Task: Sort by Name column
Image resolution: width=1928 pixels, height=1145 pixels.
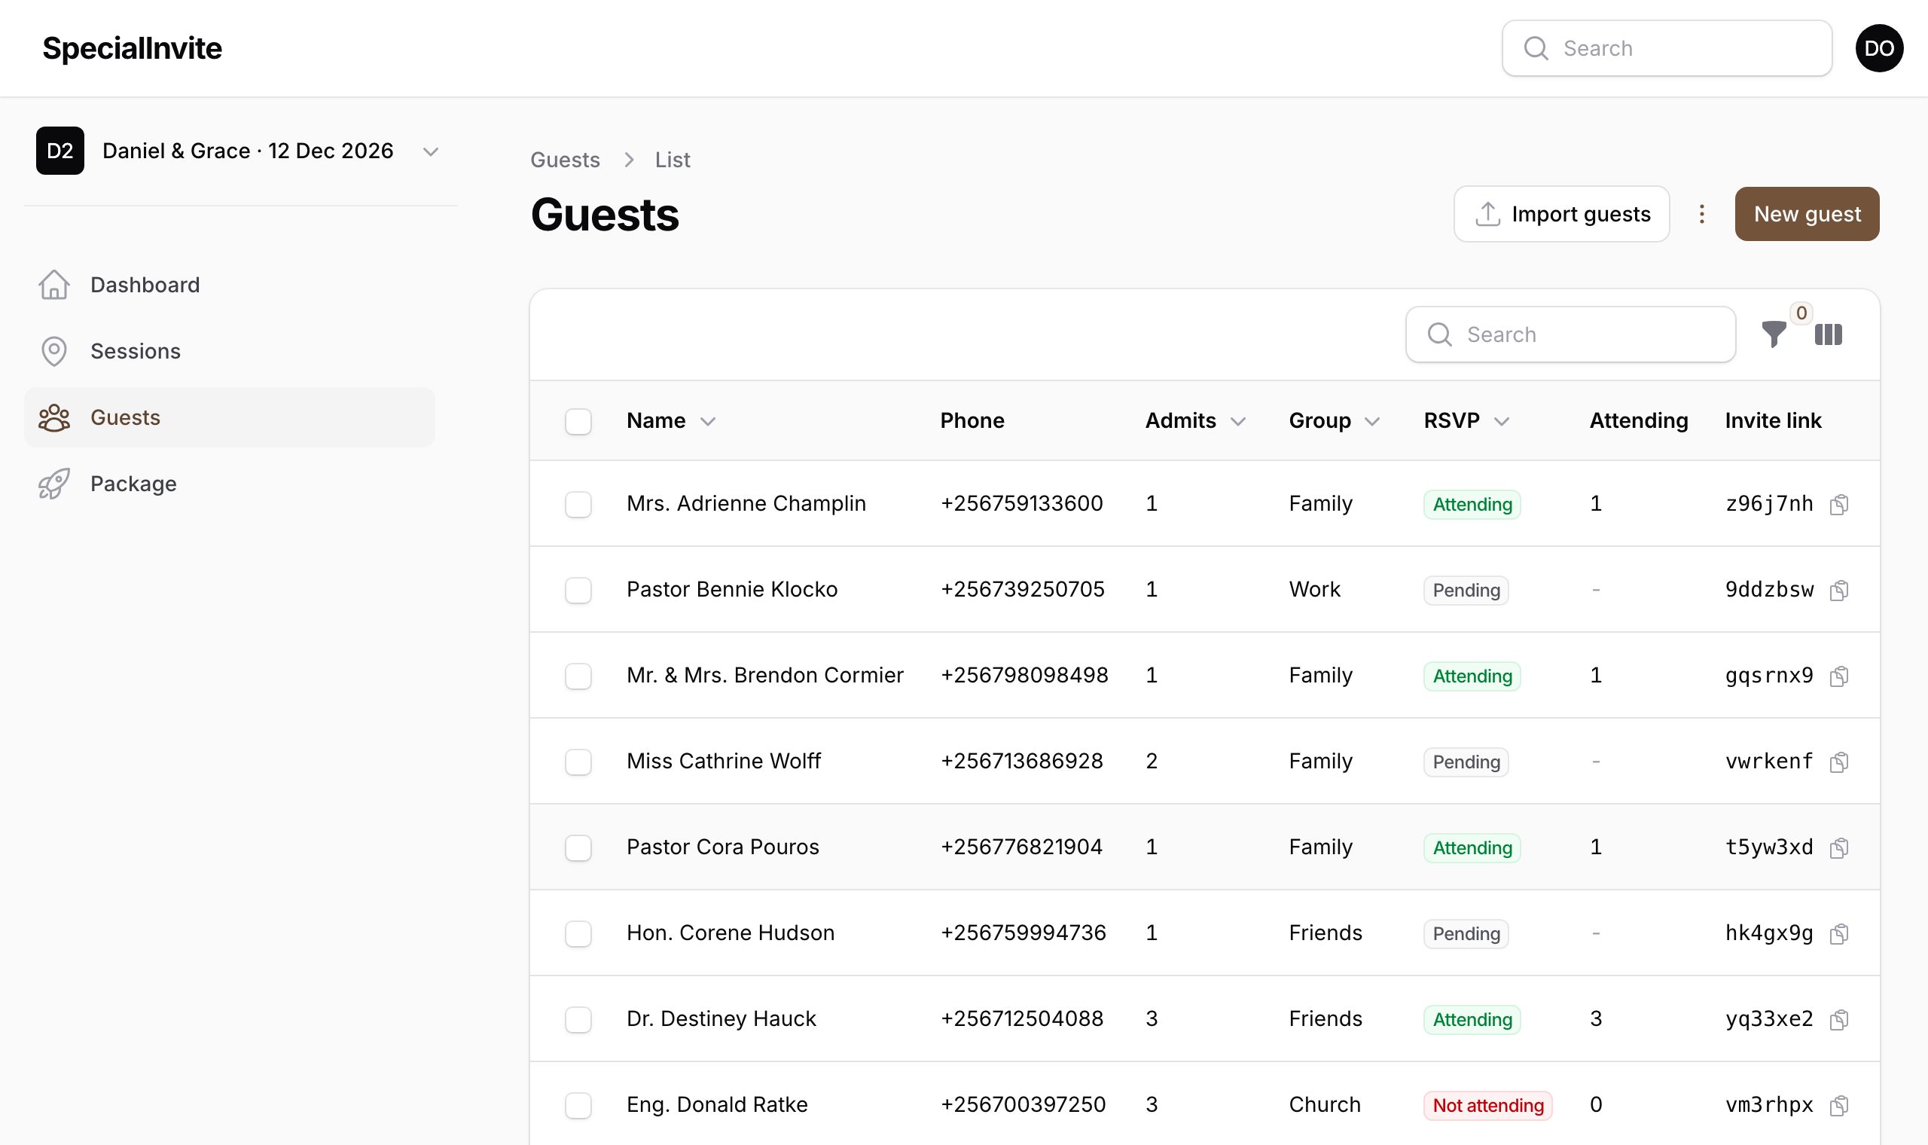Action: pyautogui.click(x=671, y=420)
